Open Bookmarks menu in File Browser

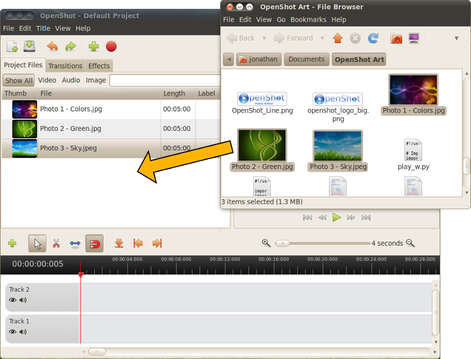click(x=308, y=19)
